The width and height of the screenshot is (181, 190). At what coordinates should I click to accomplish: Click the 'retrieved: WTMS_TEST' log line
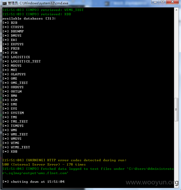point(43,10)
